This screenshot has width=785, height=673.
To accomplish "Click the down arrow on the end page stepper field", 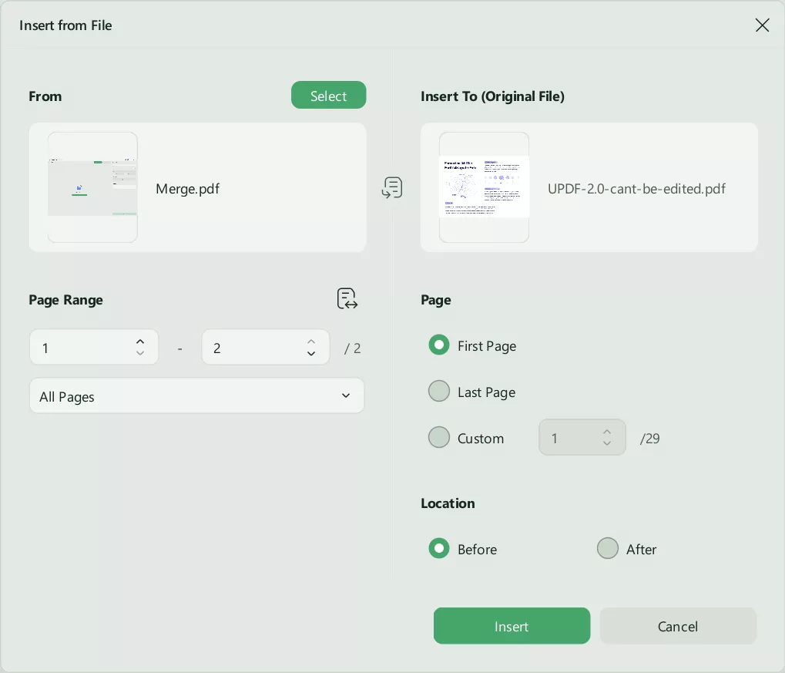I will point(310,355).
